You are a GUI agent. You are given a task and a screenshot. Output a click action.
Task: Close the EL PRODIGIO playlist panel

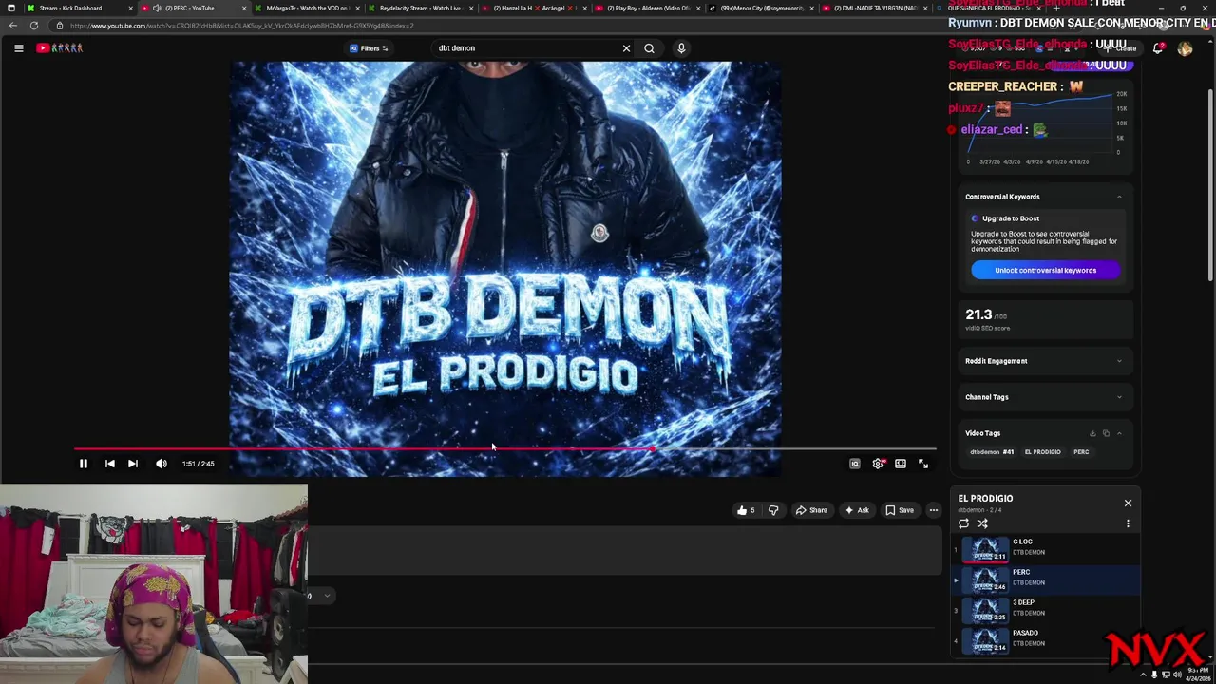tap(1128, 503)
